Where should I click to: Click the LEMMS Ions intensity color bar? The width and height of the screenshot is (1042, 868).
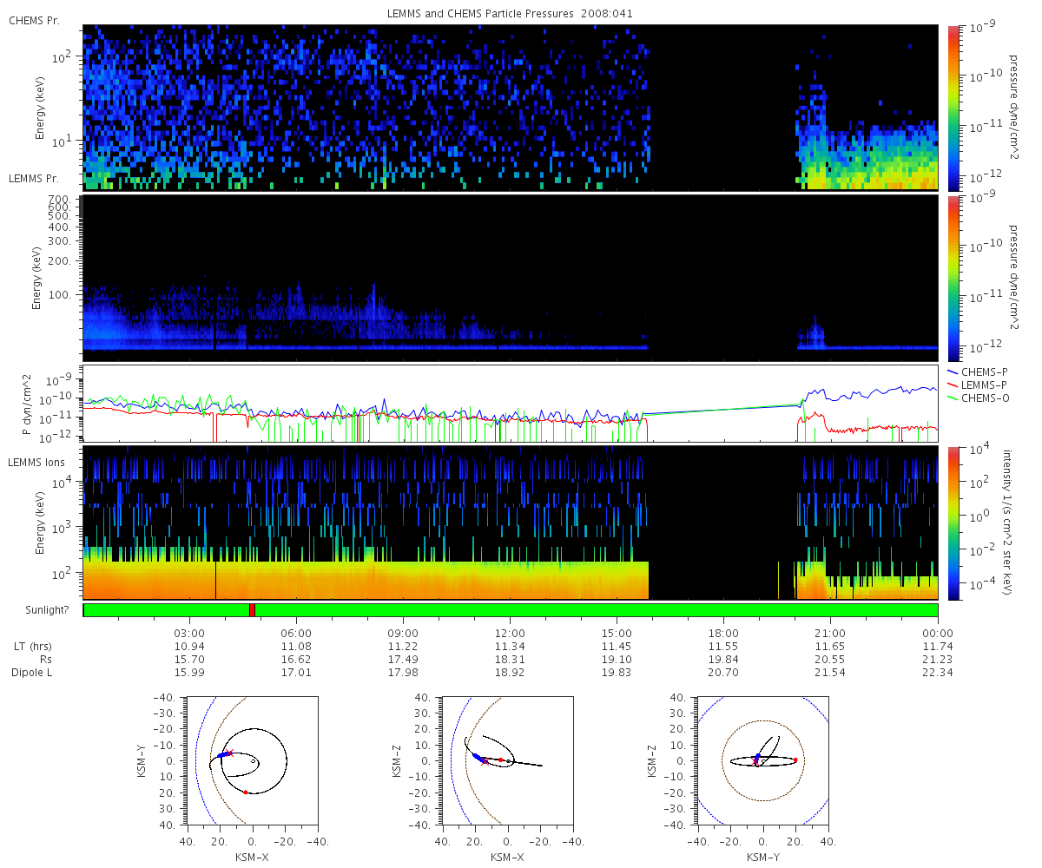pyautogui.click(x=953, y=523)
